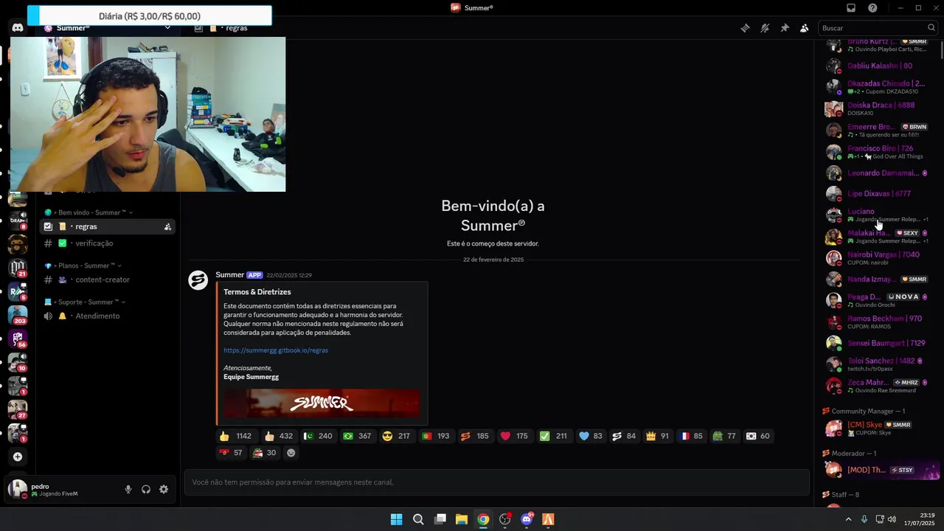Open the Discord inbox icon
The width and height of the screenshot is (944, 531).
851,8
